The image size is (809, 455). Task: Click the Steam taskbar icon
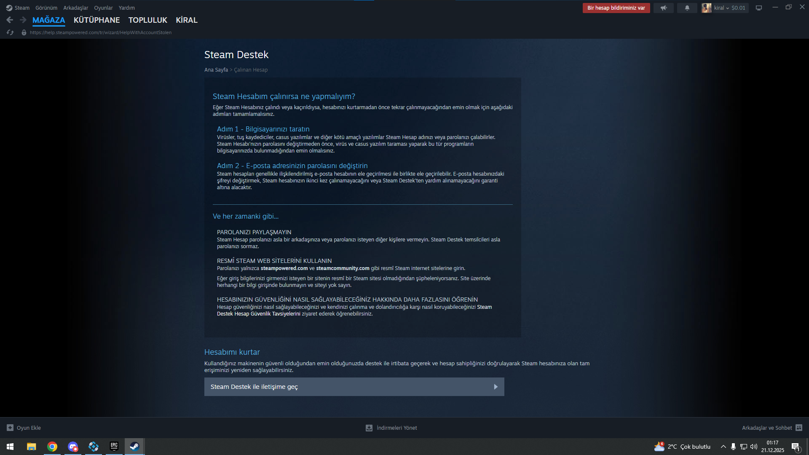click(135, 447)
